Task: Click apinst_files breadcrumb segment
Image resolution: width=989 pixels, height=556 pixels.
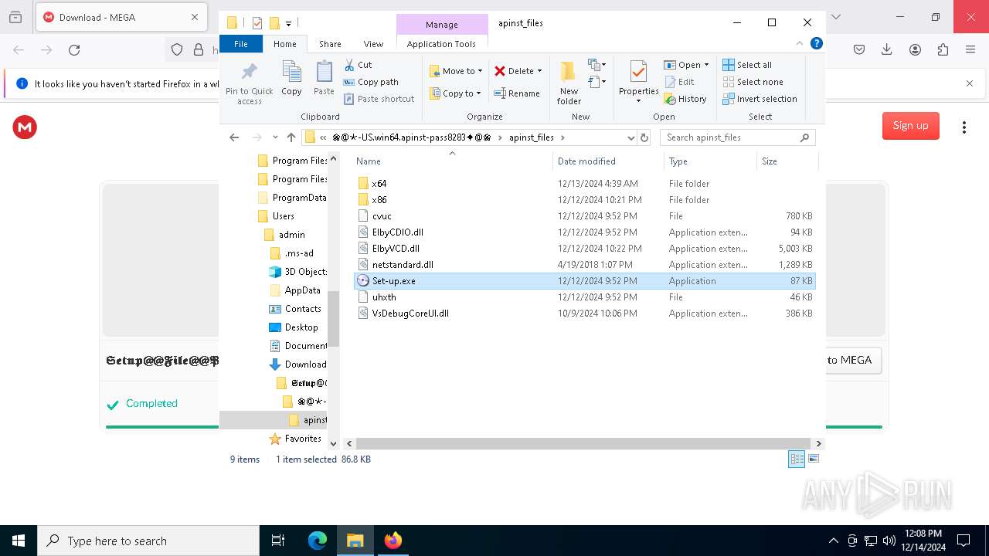Action: point(531,137)
